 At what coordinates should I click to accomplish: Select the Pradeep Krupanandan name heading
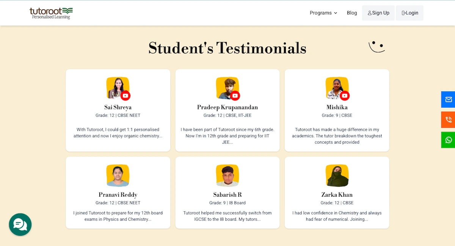point(227,107)
